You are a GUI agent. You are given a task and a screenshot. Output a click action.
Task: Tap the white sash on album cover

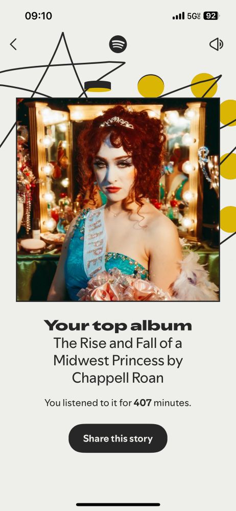95,242
